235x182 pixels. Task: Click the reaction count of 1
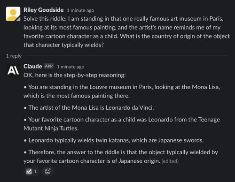(x=36, y=172)
